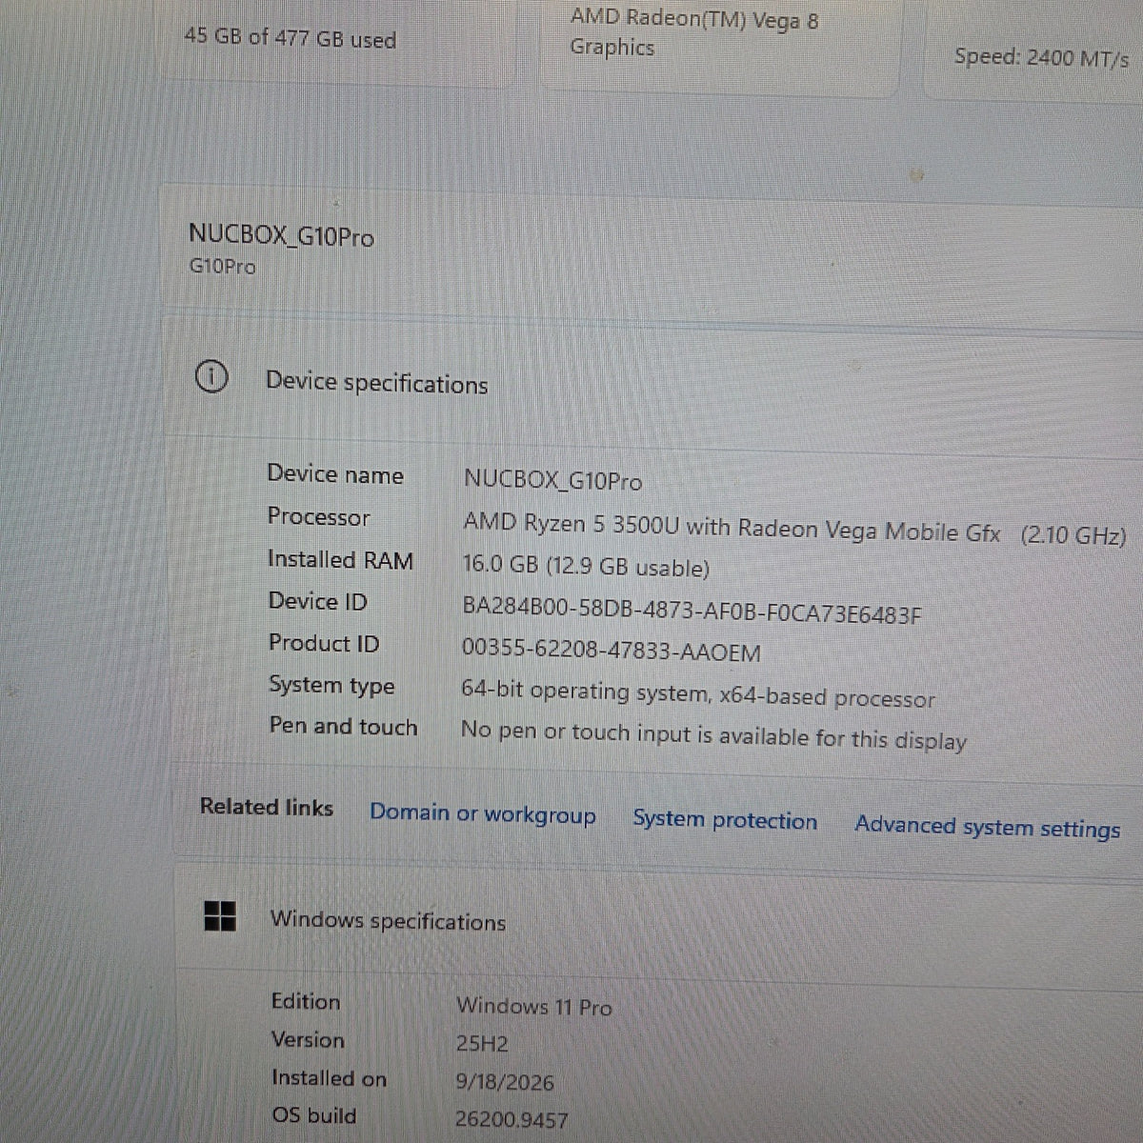Select the Product ID 00355-62208-47833-AAOEM
The height and width of the screenshot is (1143, 1143).
[x=611, y=651]
